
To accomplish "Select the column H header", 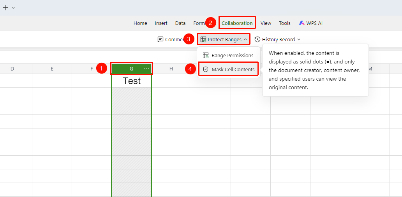I will point(171,69).
